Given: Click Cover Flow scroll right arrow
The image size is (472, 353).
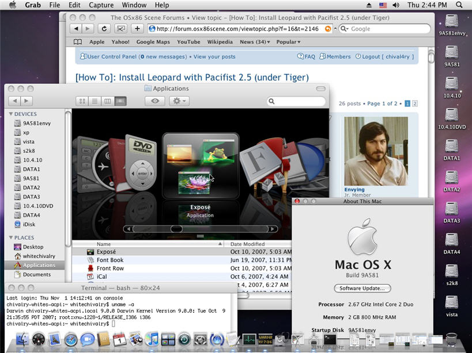Looking at the screenshot, I should click(273, 229).
